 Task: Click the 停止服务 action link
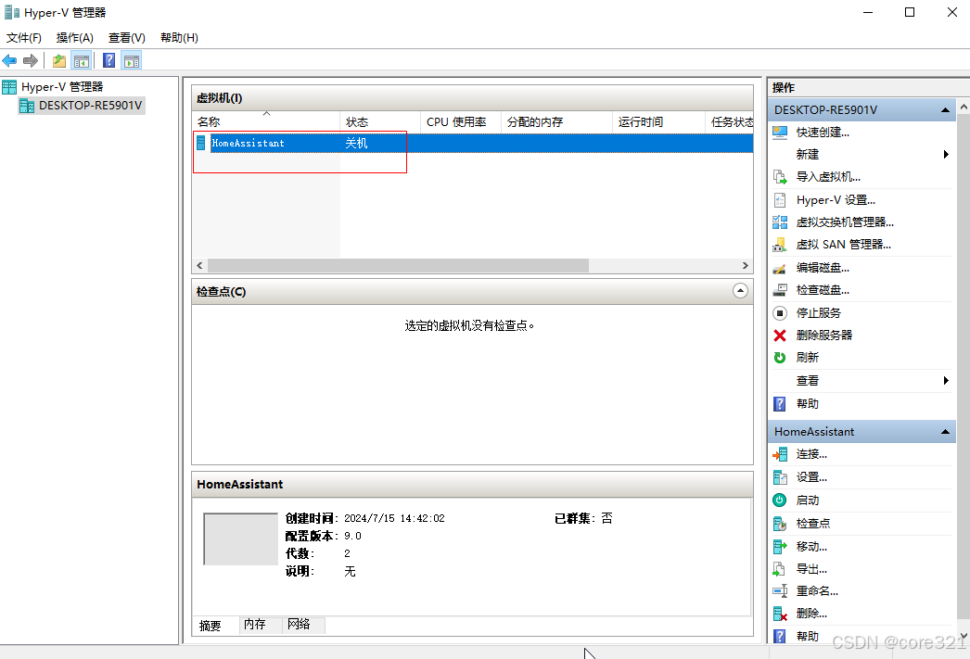click(819, 312)
